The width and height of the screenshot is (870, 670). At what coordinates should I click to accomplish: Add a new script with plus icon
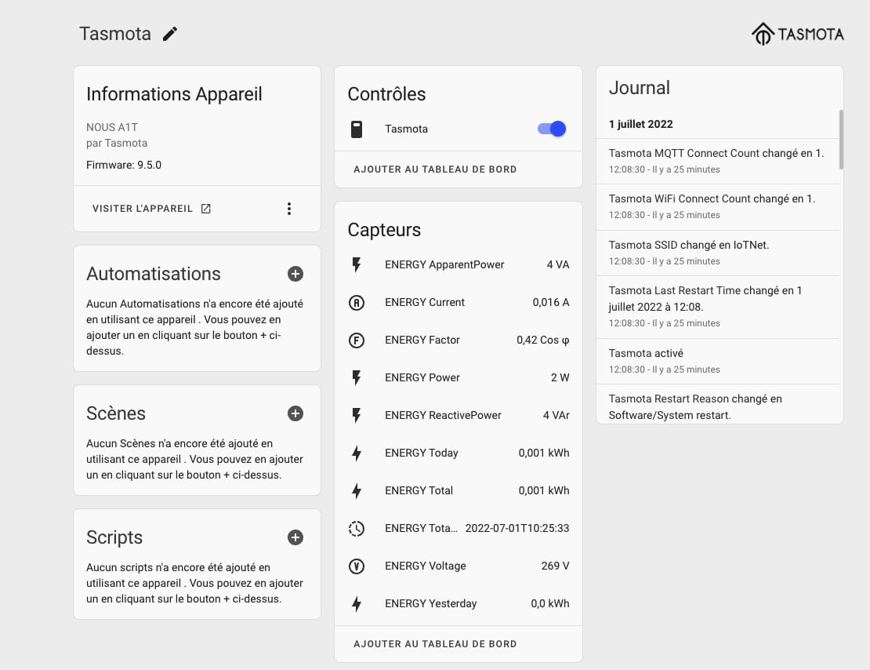[295, 537]
